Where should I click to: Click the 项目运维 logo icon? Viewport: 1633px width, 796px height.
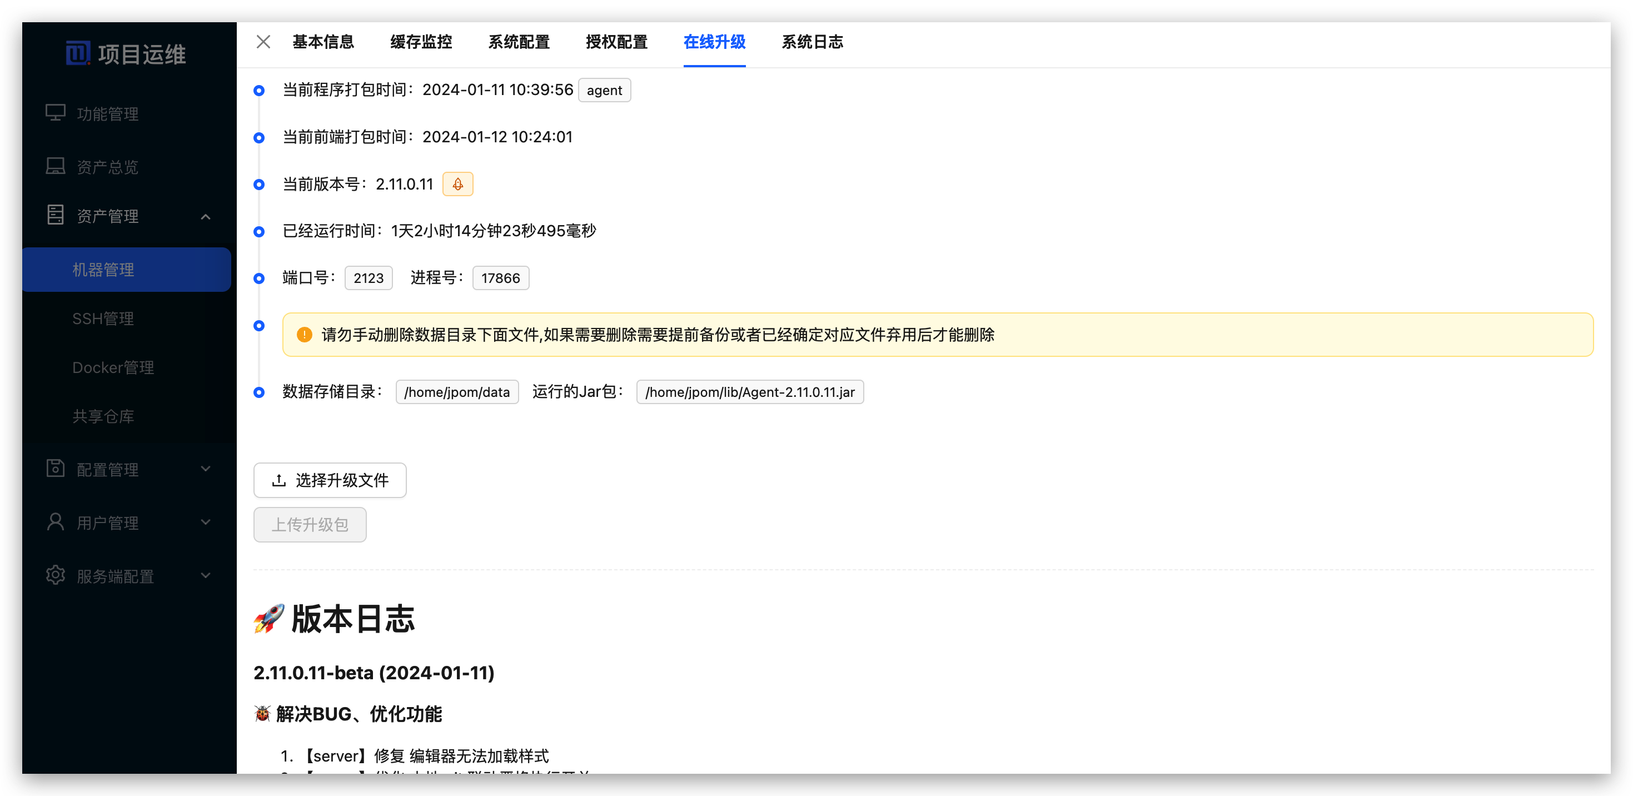78,53
